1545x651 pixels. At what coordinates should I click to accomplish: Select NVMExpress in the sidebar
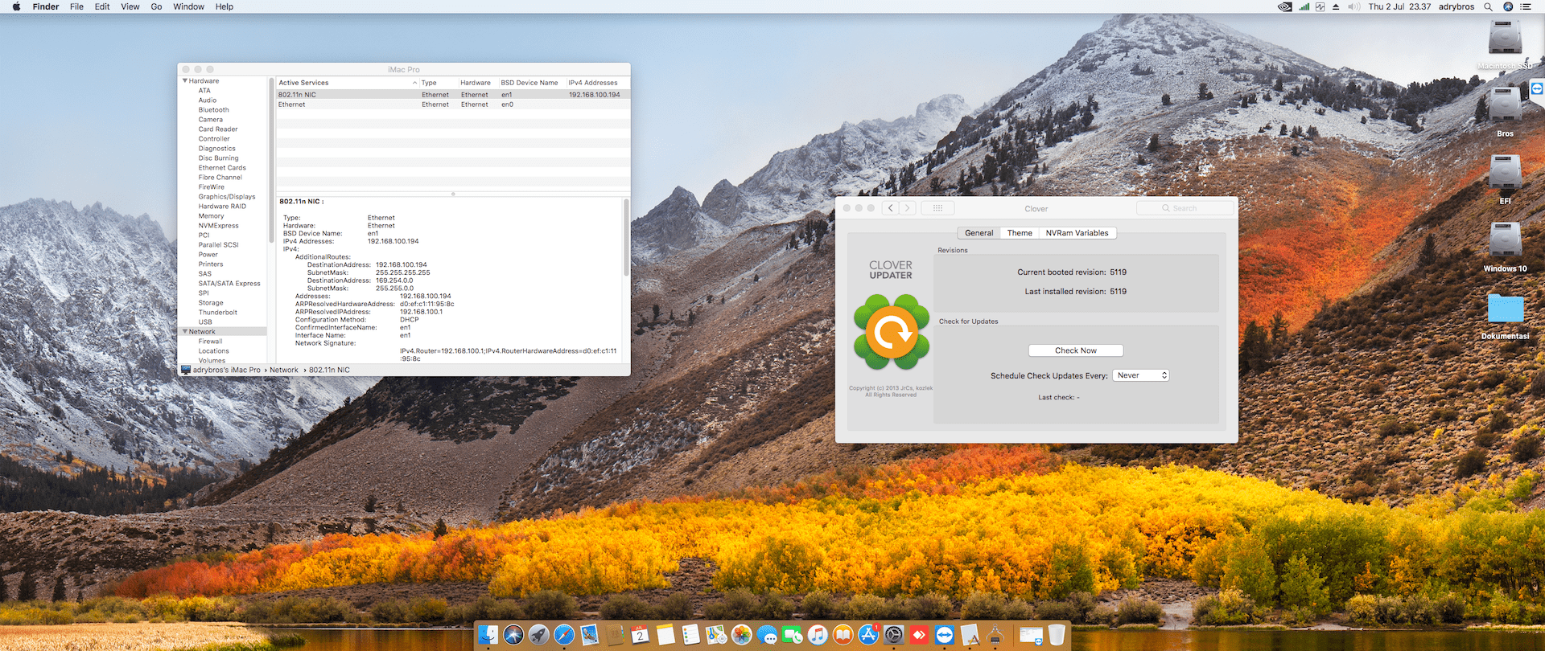click(x=218, y=226)
